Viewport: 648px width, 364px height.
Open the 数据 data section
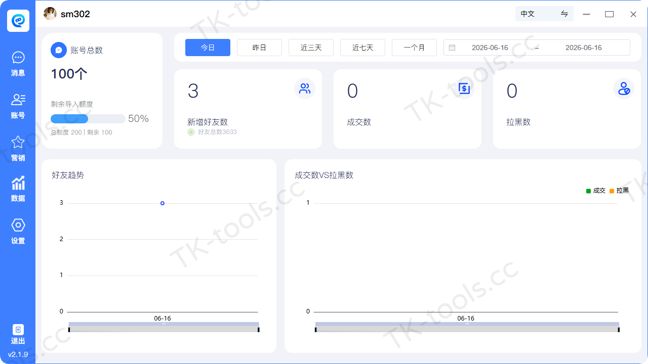[x=18, y=189]
